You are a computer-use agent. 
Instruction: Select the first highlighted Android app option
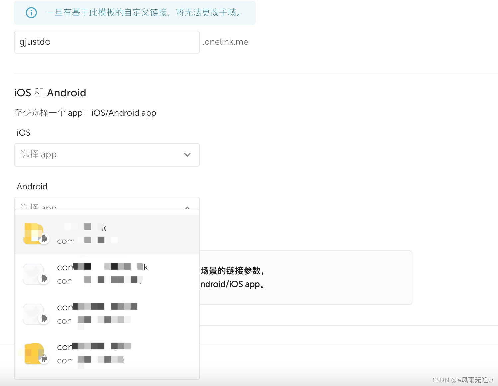pyautogui.click(x=107, y=235)
